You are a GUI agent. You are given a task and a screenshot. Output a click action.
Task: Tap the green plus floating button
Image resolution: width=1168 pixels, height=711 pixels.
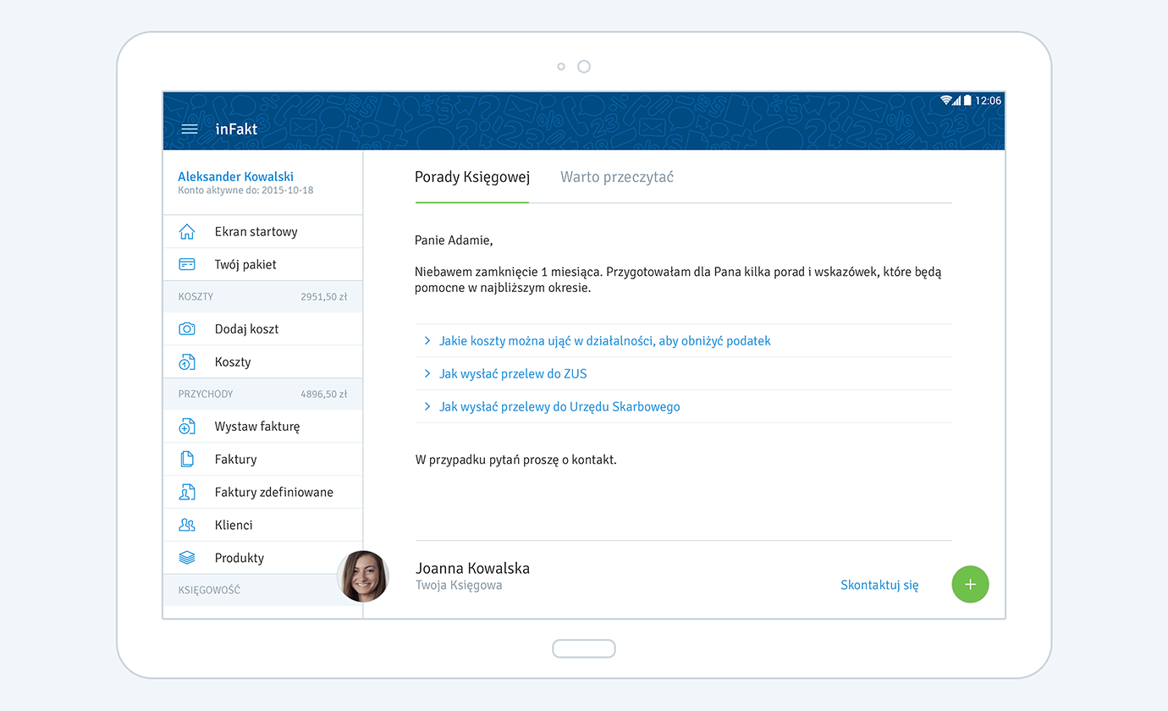pos(970,584)
